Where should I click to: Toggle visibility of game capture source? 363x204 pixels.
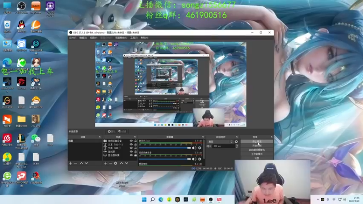point(131,152)
